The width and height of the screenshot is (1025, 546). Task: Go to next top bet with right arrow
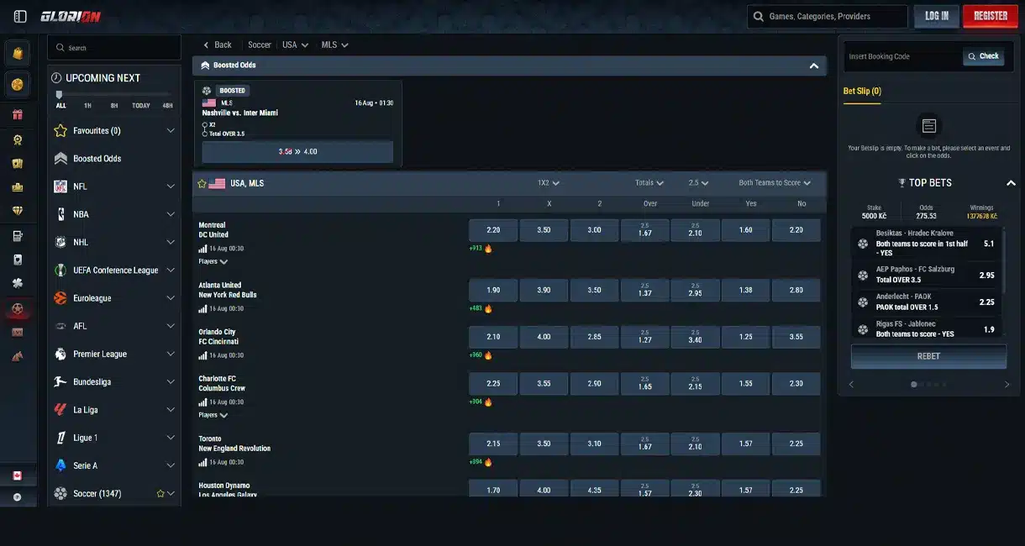tap(1007, 385)
